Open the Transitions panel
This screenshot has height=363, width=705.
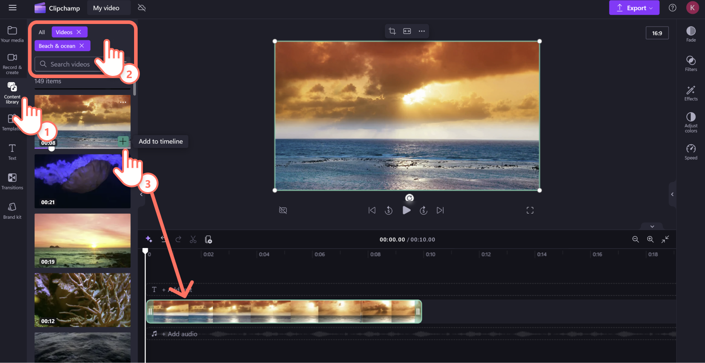(x=12, y=181)
